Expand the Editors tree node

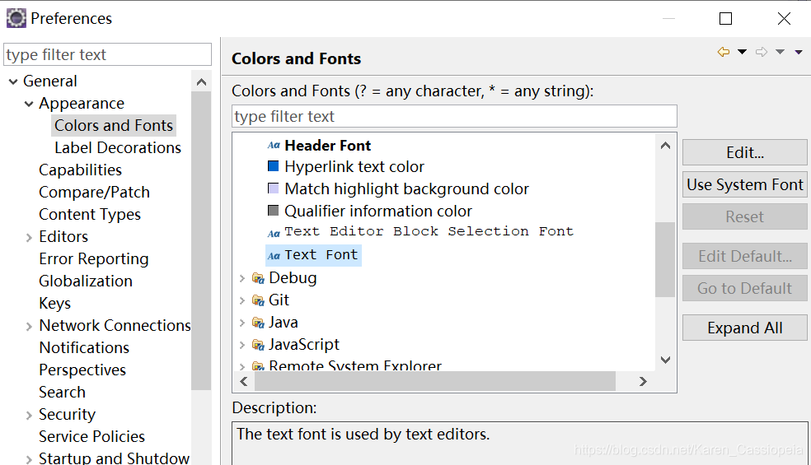(30, 237)
